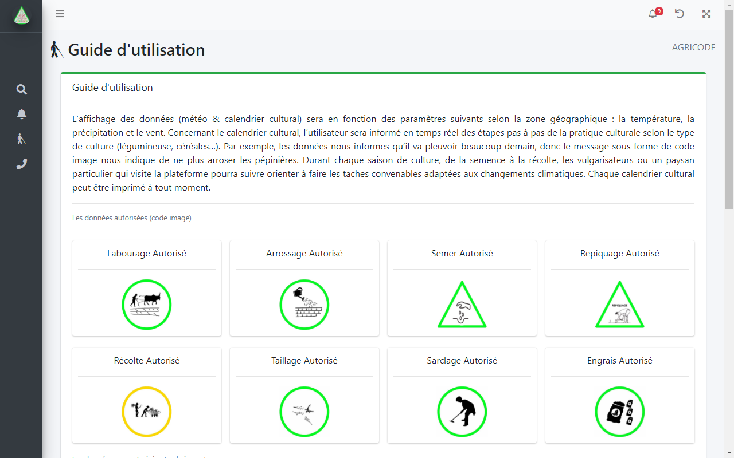Open user guide from sidebar walking icon
The height and width of the screenshot is (458, 734).
click(21, 139)
